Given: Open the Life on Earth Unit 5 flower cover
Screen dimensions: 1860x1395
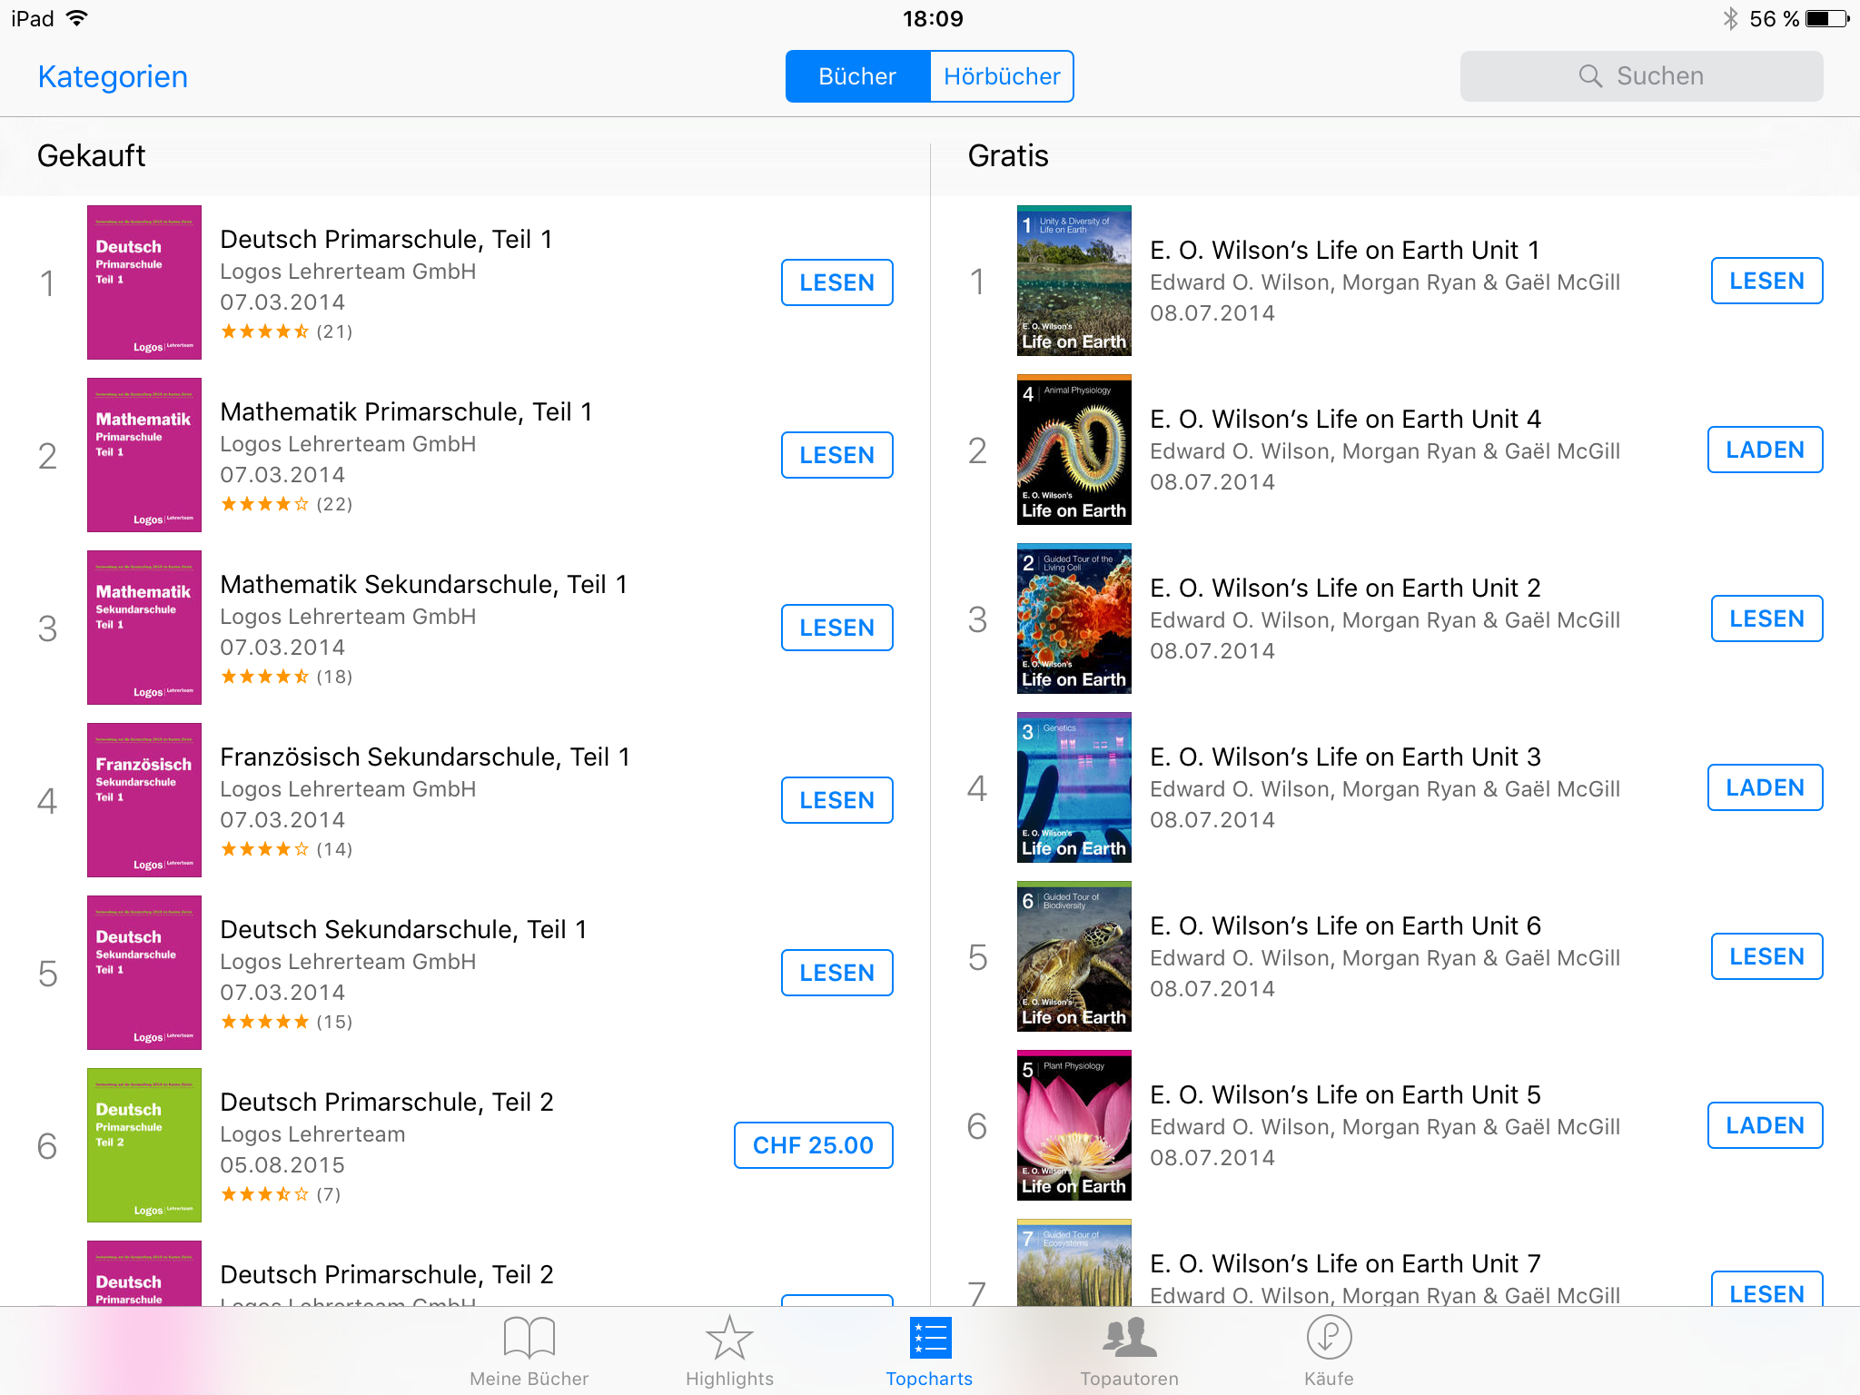Looking at the screenshot, I should point(1074,1125).
